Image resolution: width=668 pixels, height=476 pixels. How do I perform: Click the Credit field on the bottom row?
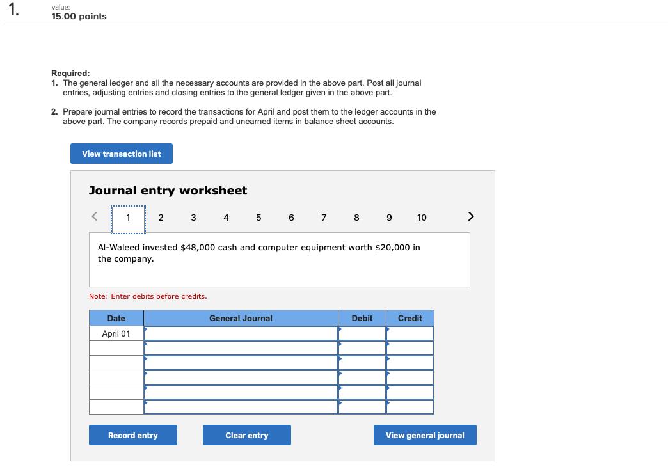tap(410, 406)
